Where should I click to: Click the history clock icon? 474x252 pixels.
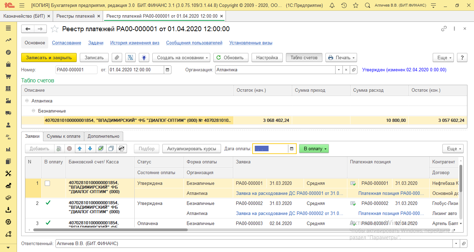(x=344, y=6)
